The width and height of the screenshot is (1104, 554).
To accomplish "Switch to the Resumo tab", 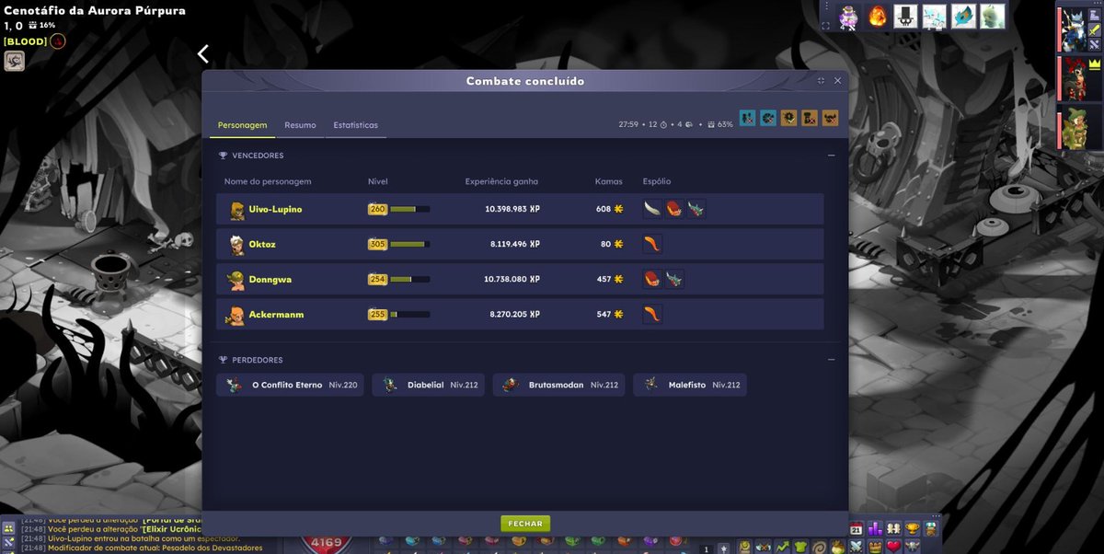I will pyautogui.click(x=300, y=125).
